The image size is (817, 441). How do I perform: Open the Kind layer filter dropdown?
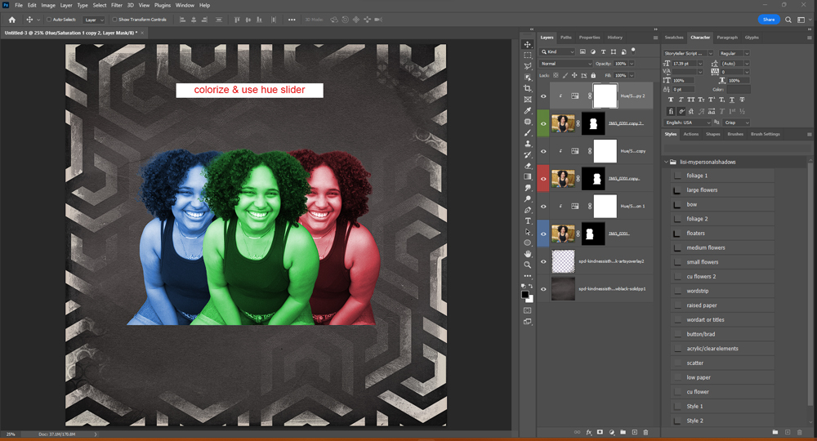pyautogui.click(x=557, y=51)
